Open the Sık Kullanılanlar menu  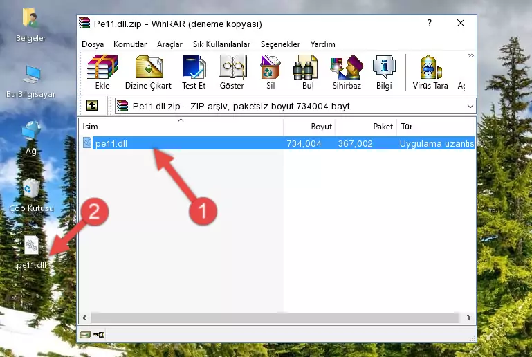point(221,44)
